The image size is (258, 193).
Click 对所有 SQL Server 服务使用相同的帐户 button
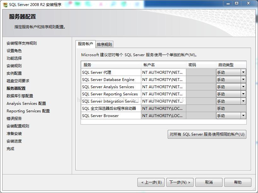coord(207,134)
